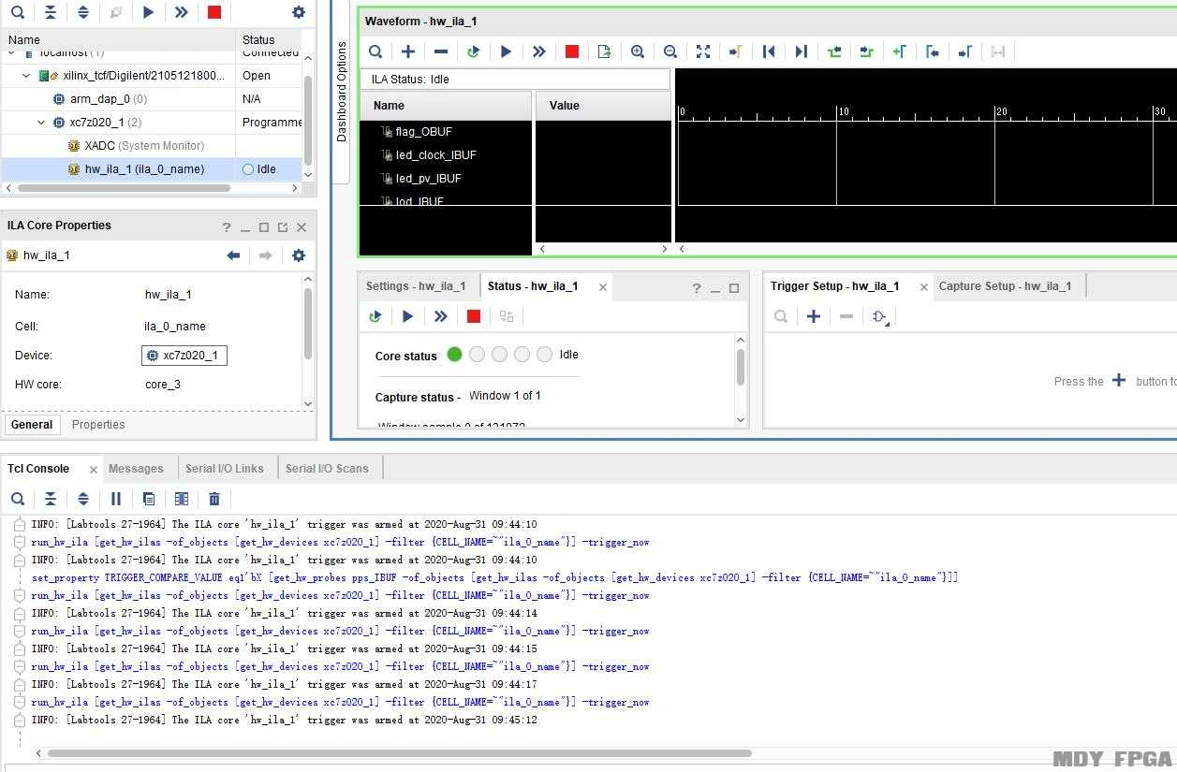1177x772 pixels.
Task: Collapse the xilinx_tcf/Digilent tree node
Action: click(x=26, y=76)
